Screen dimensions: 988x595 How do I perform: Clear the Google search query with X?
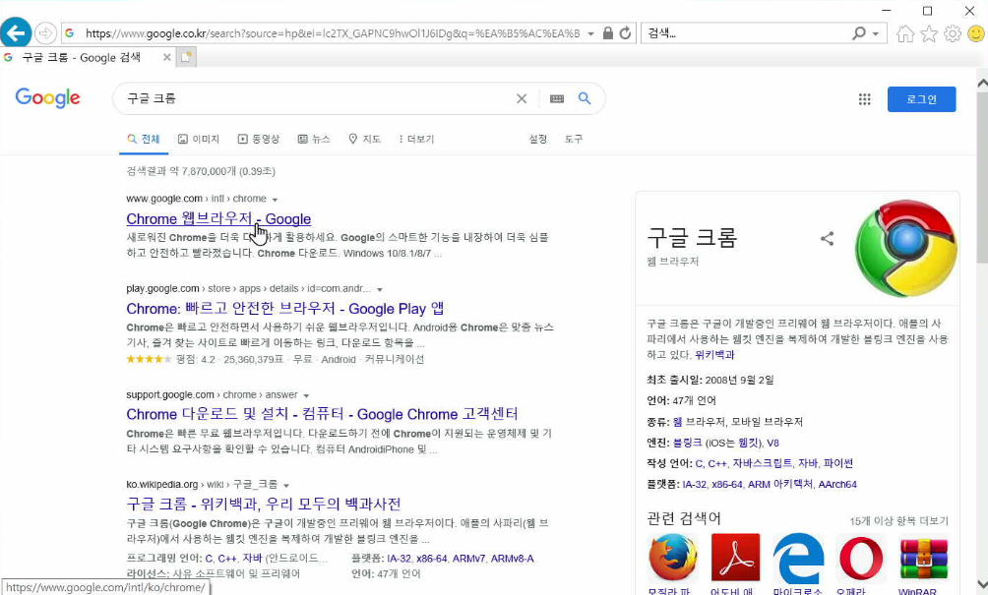[x=522, y=99]
